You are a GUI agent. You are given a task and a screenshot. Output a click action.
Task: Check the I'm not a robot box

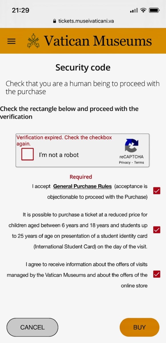pos(27,154)
